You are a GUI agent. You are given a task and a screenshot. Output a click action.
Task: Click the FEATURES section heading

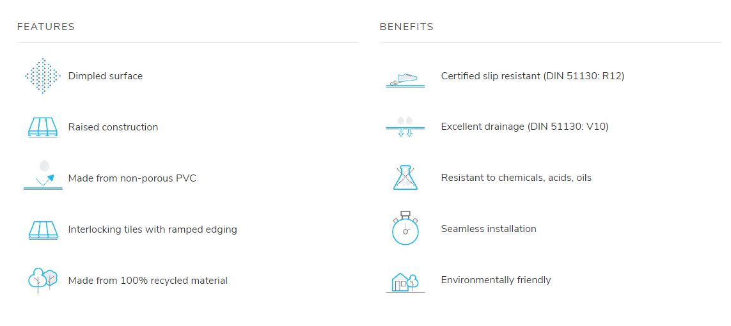click(x=45, y=27)
